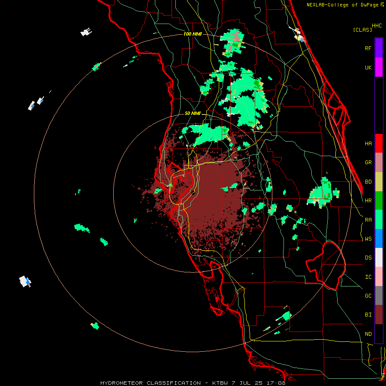Click the IC light pink legend swatch
This screenshot has width=386, height=386.
(379, 277)
